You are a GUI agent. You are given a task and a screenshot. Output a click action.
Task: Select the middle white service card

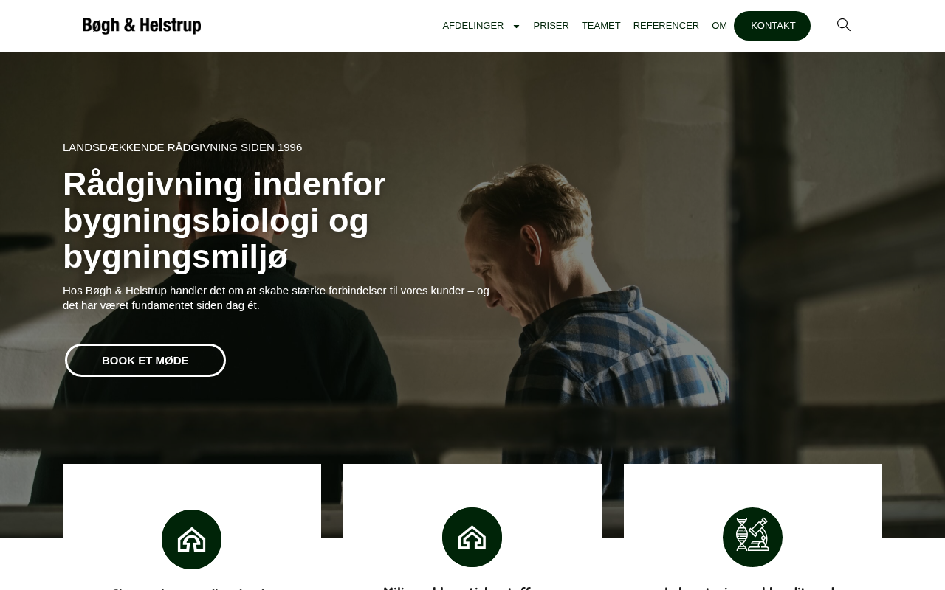tap(472, 527)
